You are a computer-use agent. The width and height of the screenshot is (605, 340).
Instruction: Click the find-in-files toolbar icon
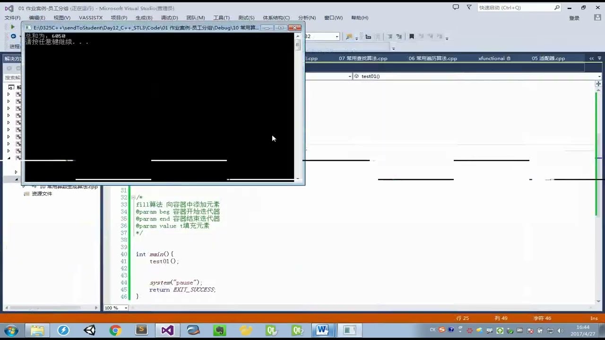[349, 36]
